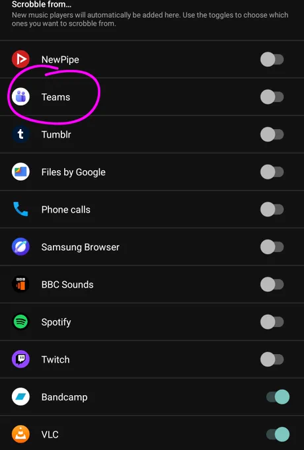Tap the blue Phone calls handset icon
The height and width of the screenshot is (450, 304).
pos(20,209)
